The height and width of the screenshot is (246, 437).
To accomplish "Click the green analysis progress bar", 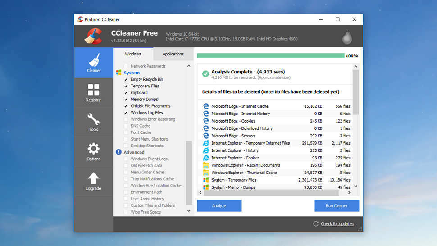I will [271, 55].
